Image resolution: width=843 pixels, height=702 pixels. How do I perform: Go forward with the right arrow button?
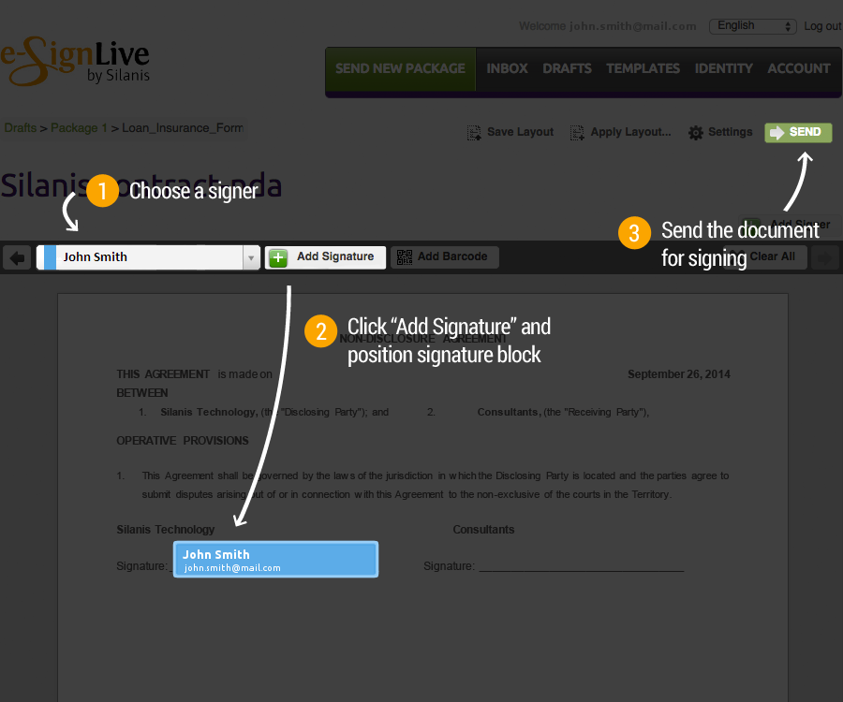tap(825, 257)
